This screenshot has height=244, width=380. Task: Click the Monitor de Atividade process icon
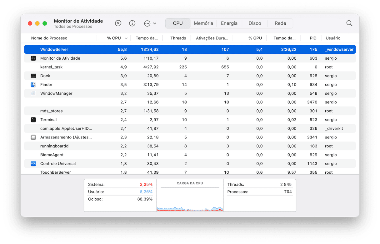pos(33,58)
